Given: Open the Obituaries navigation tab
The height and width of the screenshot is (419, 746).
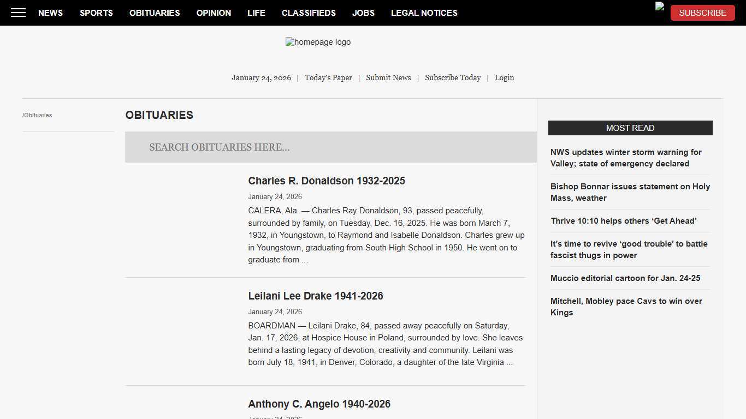Looking at the screenshot, I should [155, 13].
